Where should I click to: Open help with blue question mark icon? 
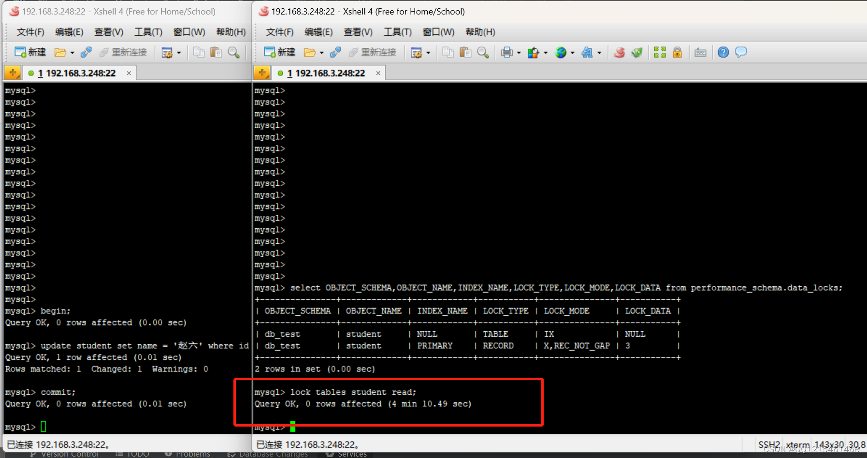tap(723, 52)
